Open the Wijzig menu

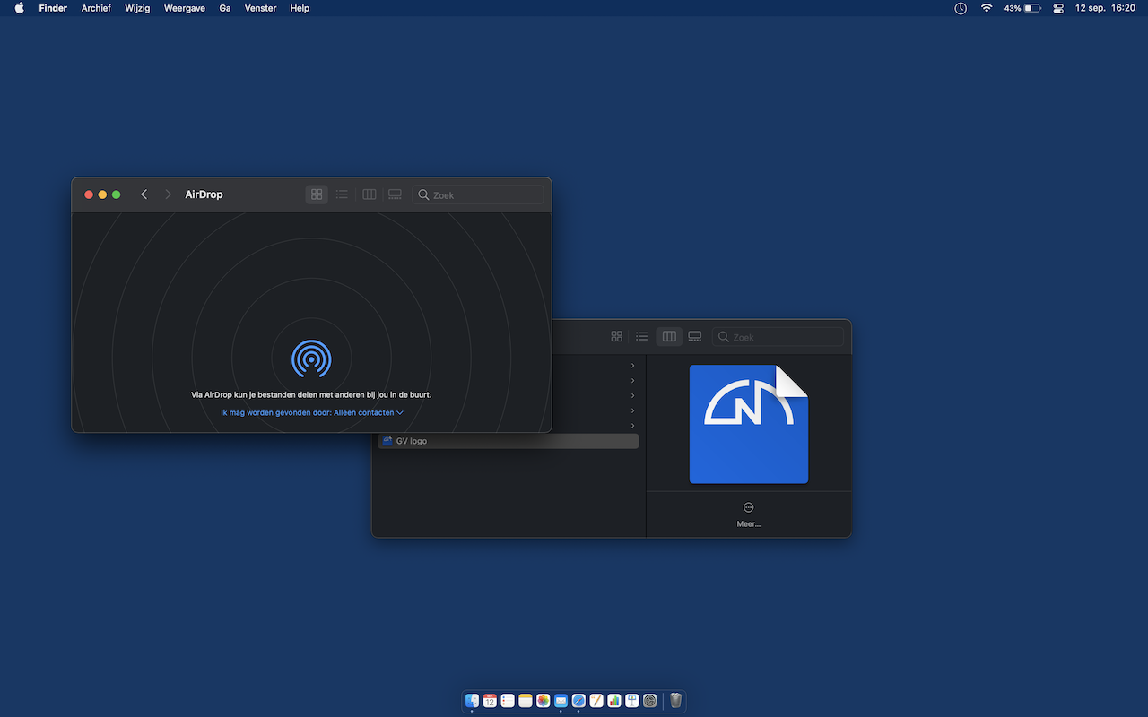[137, 8]
